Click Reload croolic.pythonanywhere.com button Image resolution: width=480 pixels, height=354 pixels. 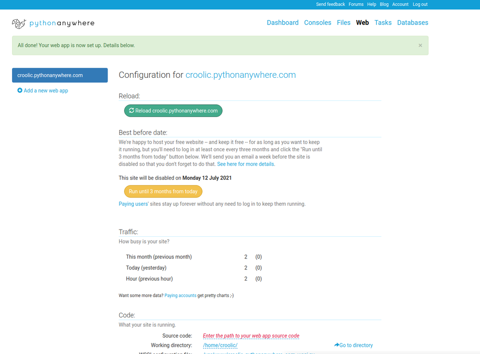[173, 111]
